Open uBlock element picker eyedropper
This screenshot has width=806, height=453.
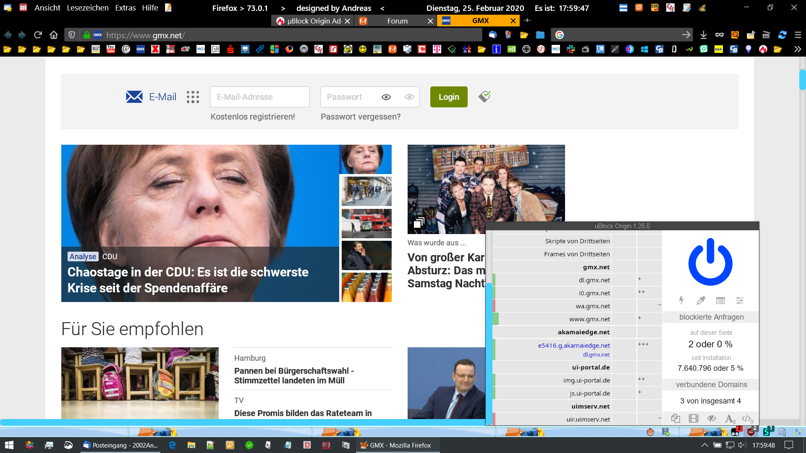pyautogui.click(x=701, y=300)
